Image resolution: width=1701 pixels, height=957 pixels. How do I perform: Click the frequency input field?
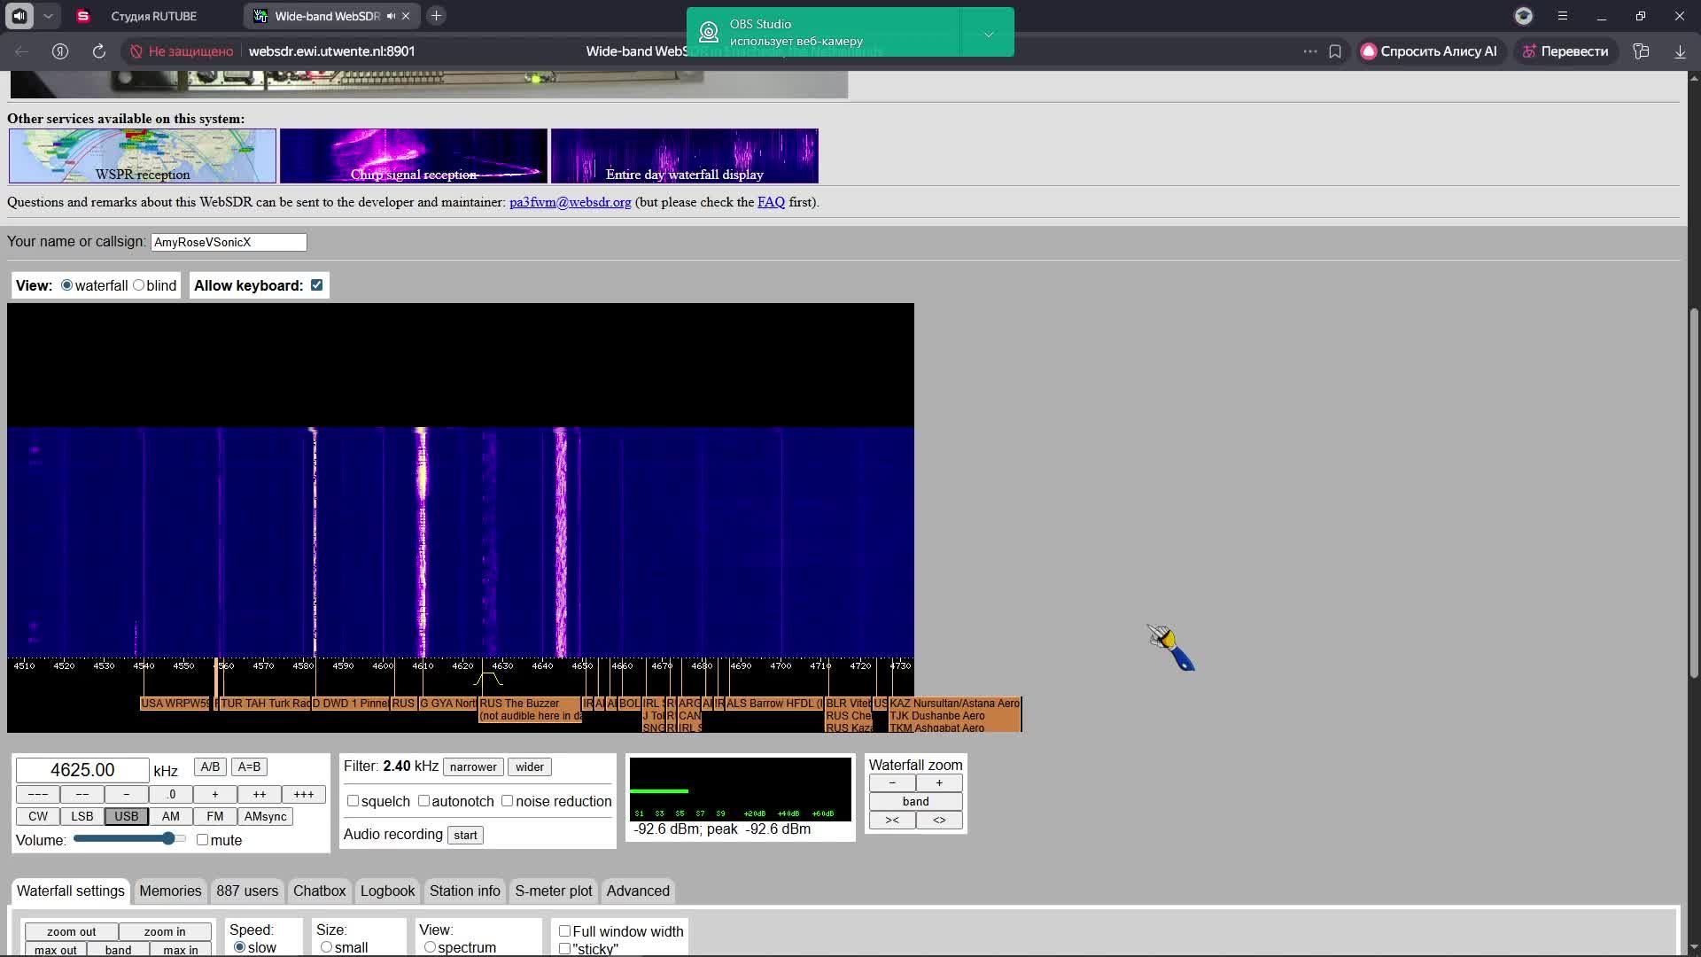click(82, 770)
